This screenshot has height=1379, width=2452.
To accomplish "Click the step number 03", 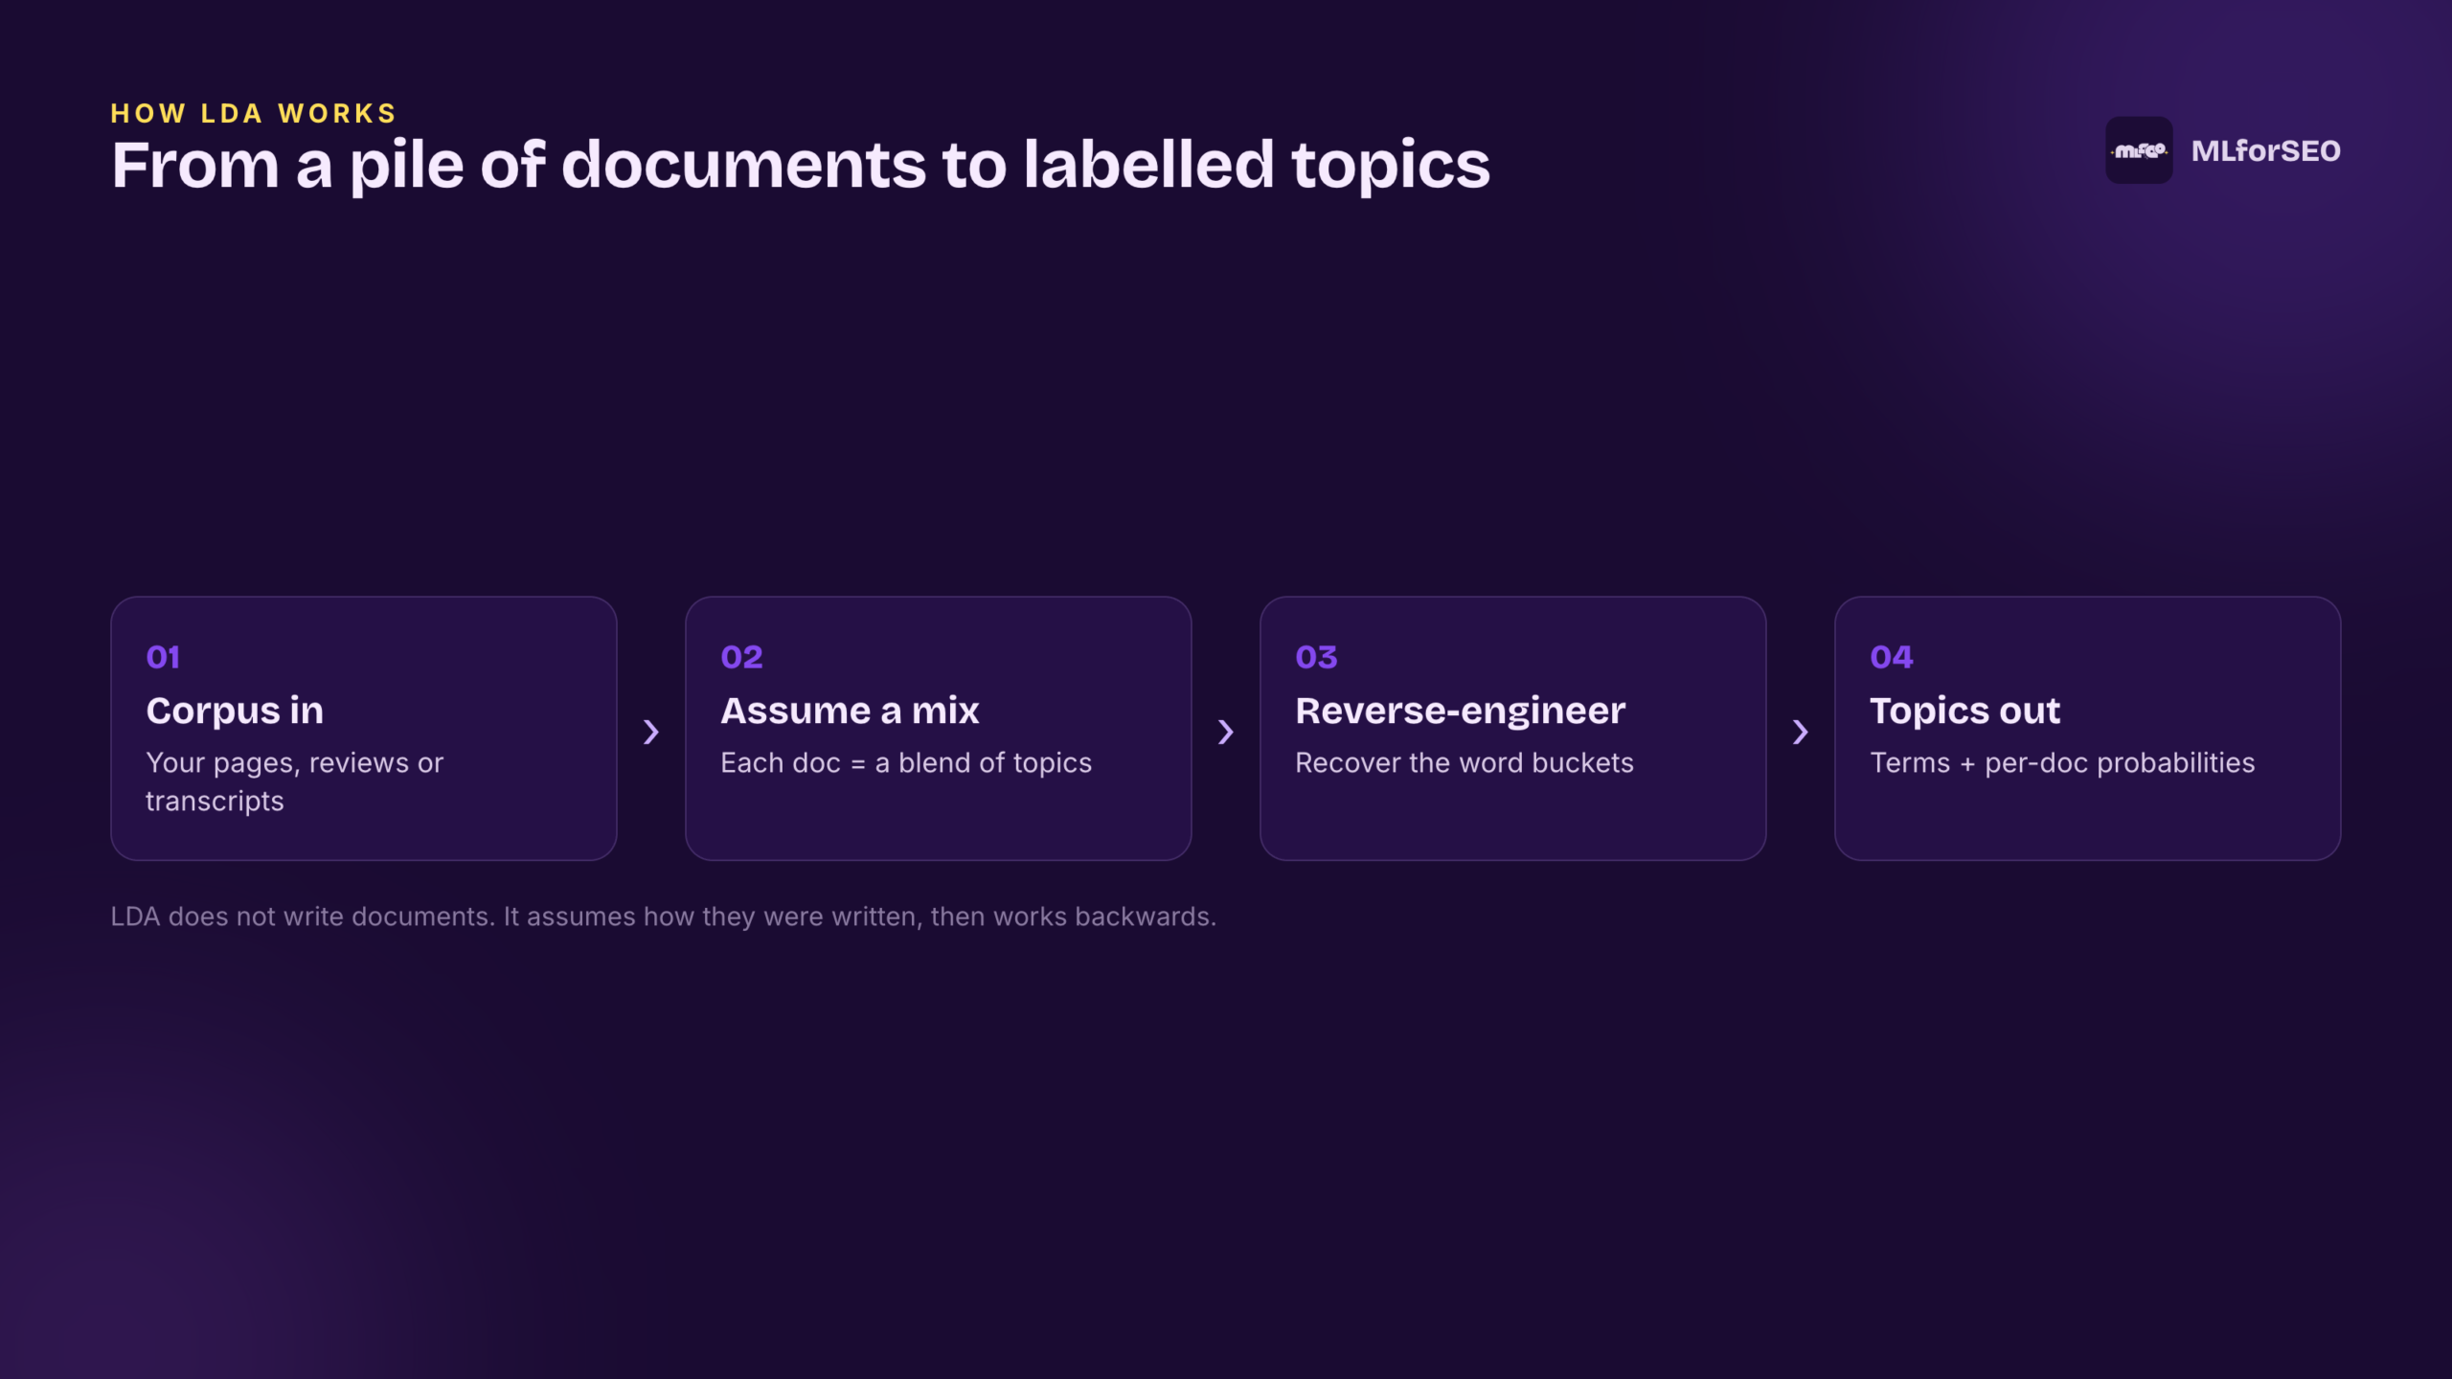I will pos(1316,657).
